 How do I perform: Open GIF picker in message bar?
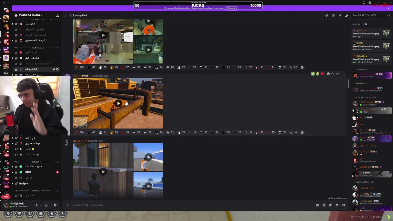324,205
